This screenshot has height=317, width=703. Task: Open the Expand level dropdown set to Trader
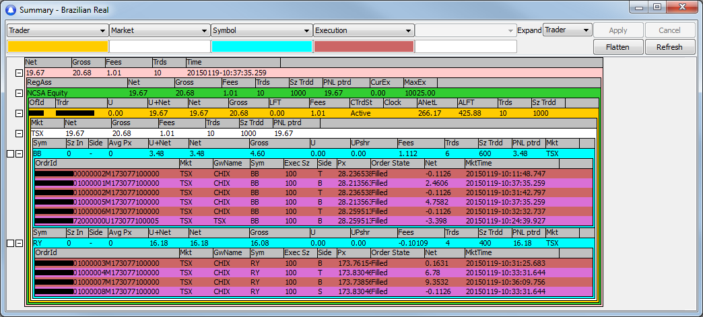(586, 30)
